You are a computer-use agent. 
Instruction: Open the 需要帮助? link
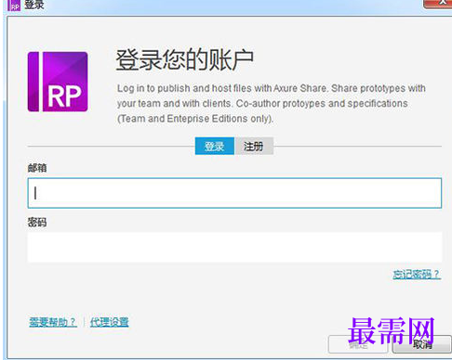click(52, 322)
